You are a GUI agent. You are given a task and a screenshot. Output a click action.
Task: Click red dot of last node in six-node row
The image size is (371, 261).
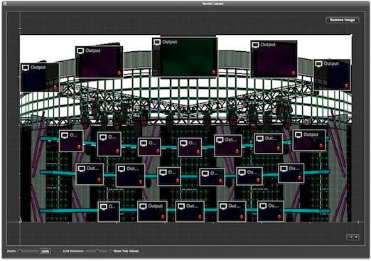pyautogui.click(x=300, y=178)
